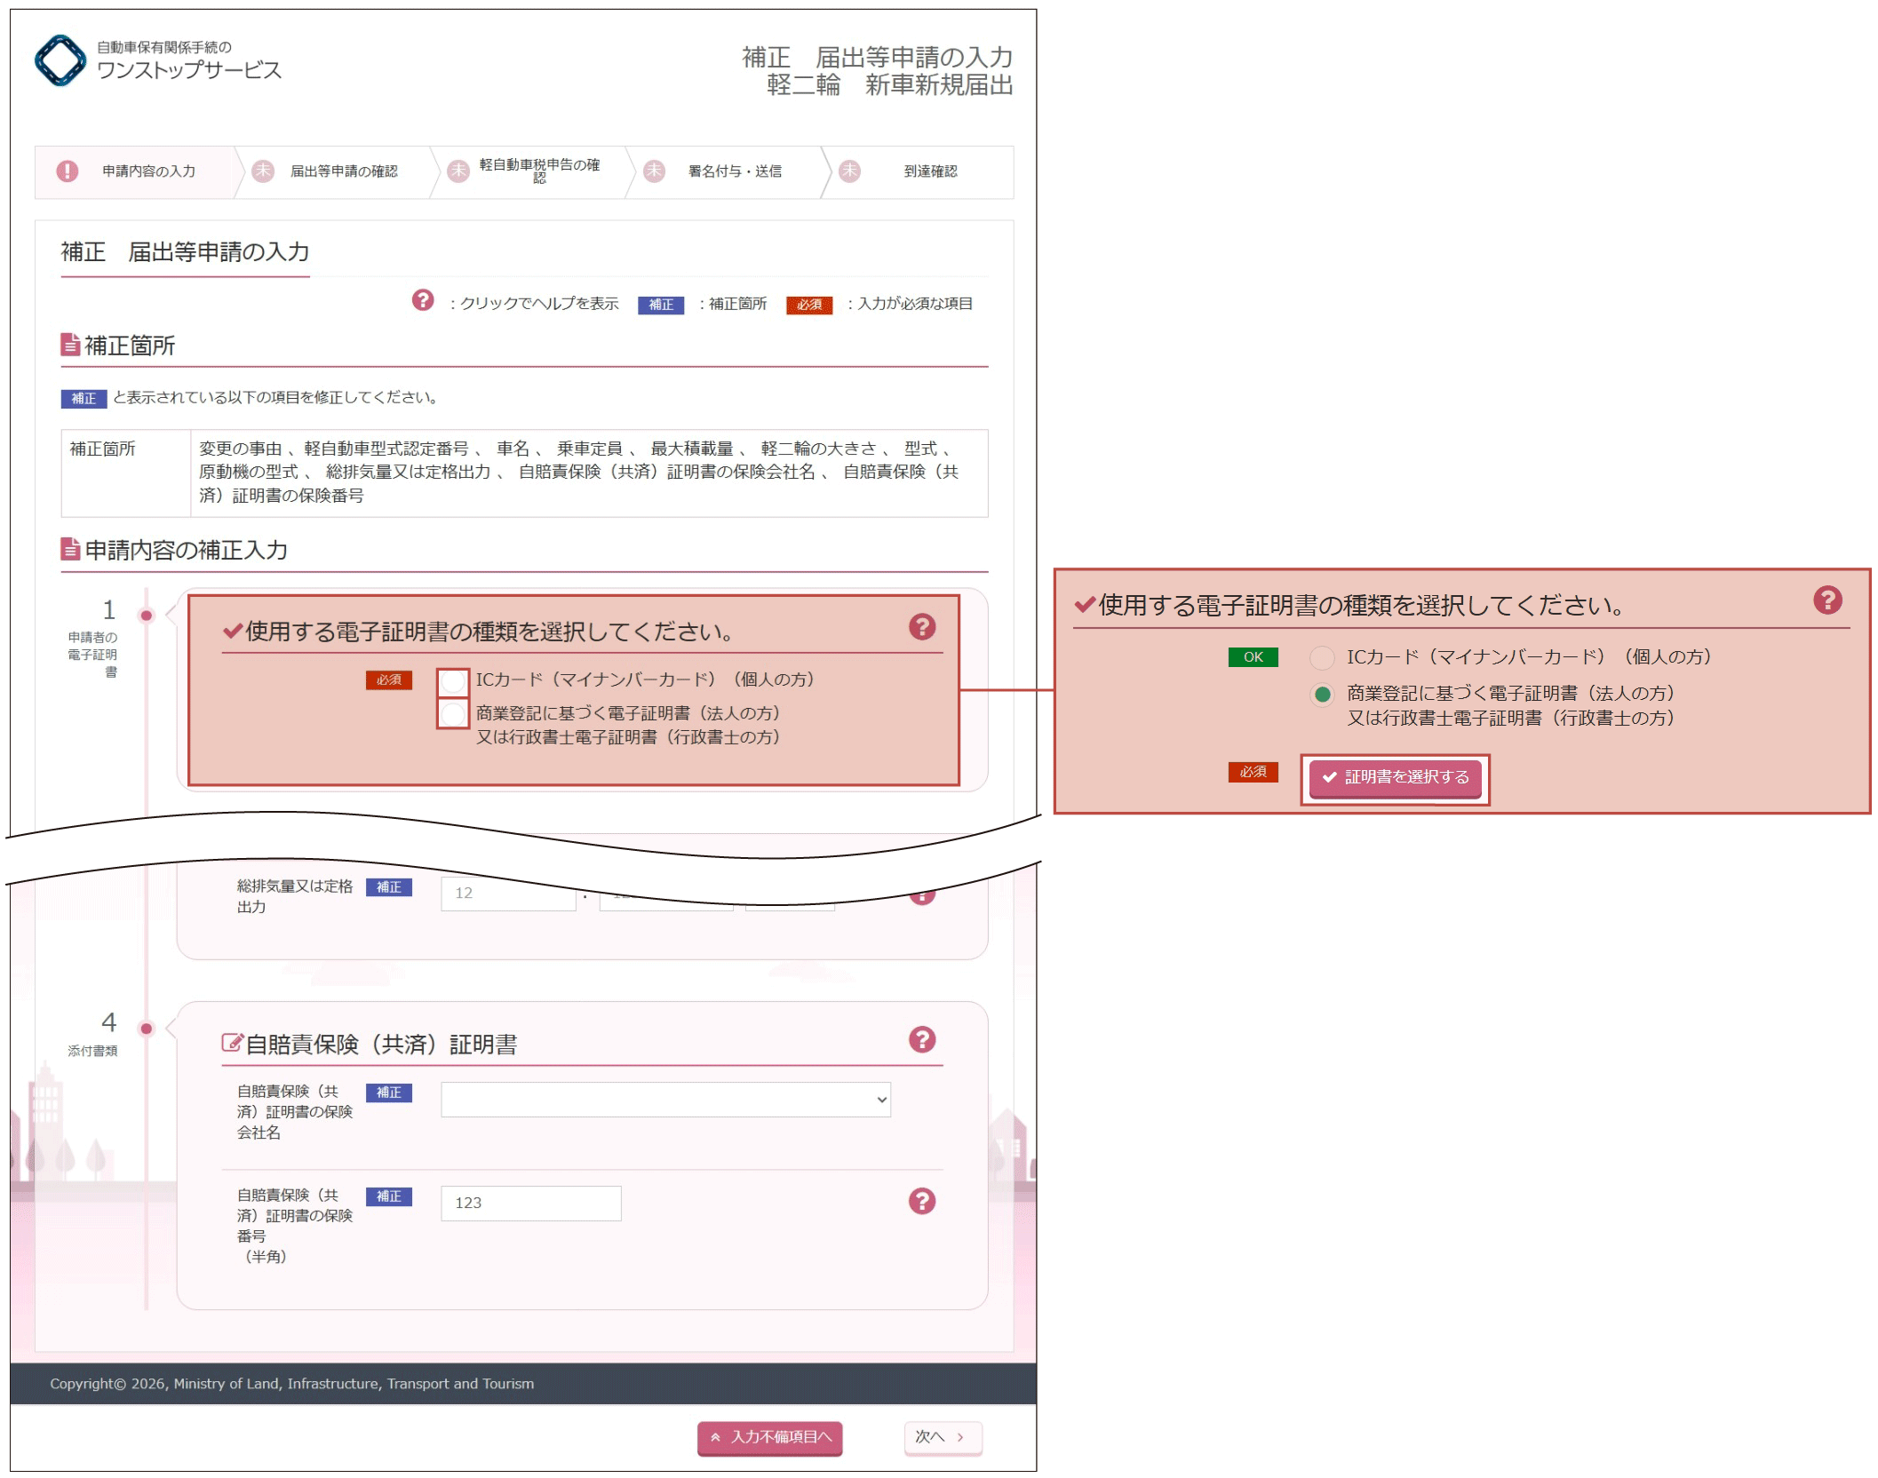Open the insurance company name dropdown
The image size is (1878, 1478).
664,1100
